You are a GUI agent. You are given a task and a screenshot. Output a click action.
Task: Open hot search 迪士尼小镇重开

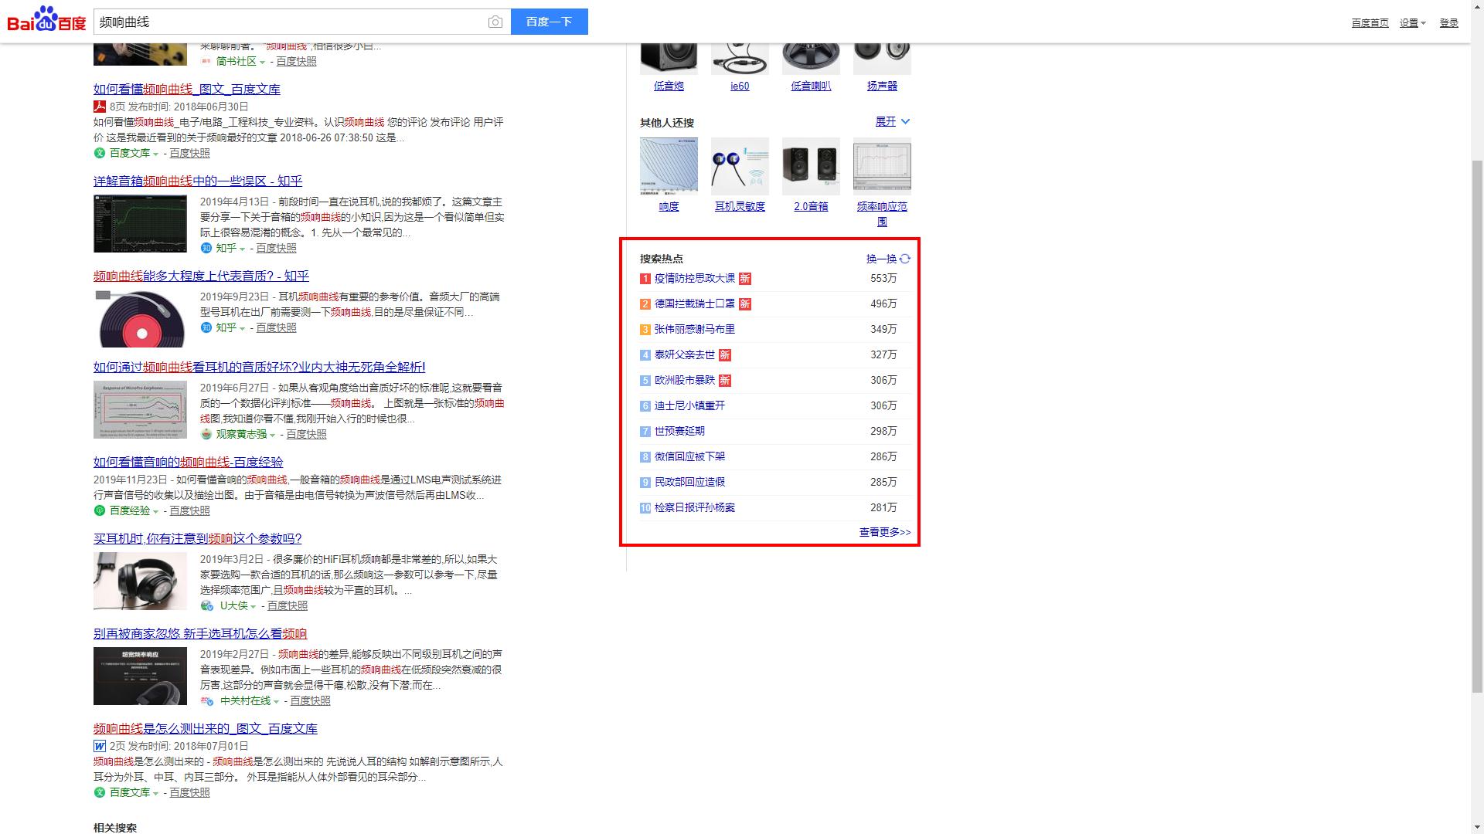[689, 405]
